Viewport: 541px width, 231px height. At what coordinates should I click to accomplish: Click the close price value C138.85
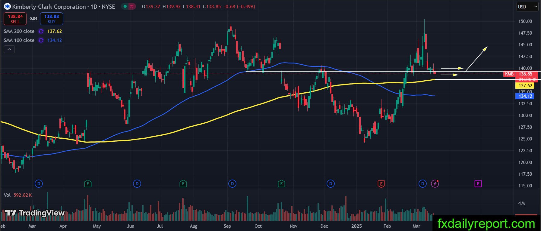[x=212, y=7]
